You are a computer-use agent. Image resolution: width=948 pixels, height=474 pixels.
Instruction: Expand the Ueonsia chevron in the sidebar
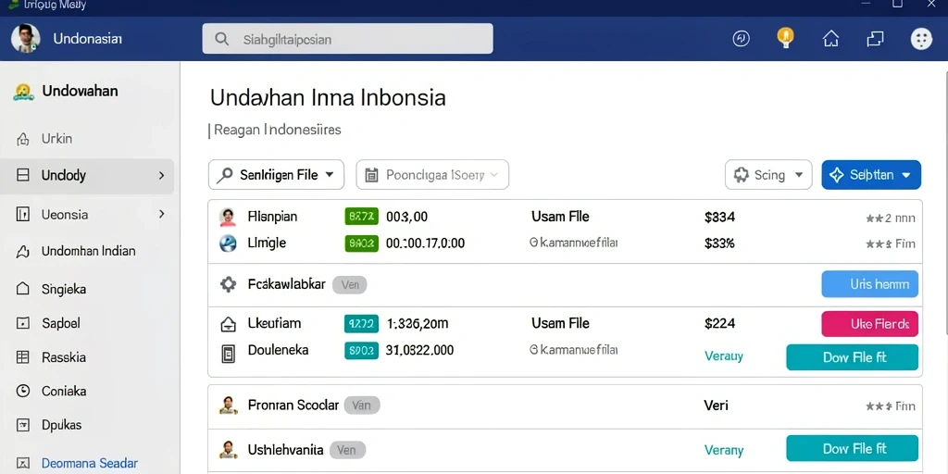point(161,214)
